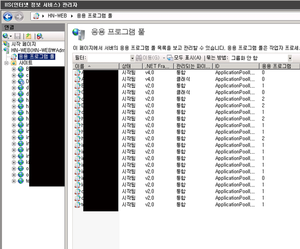The height and width of the screenshot is (249, 300).
Task: Select the 시작 페이지 tree node
Action: tap(24, 44)
